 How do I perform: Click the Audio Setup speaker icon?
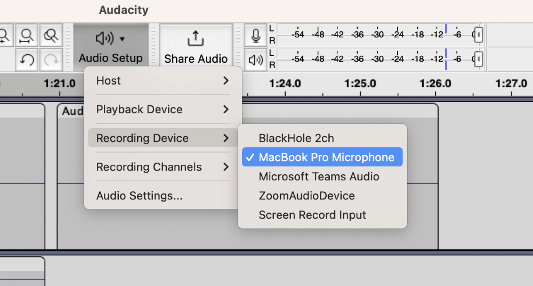click(104, 38)
